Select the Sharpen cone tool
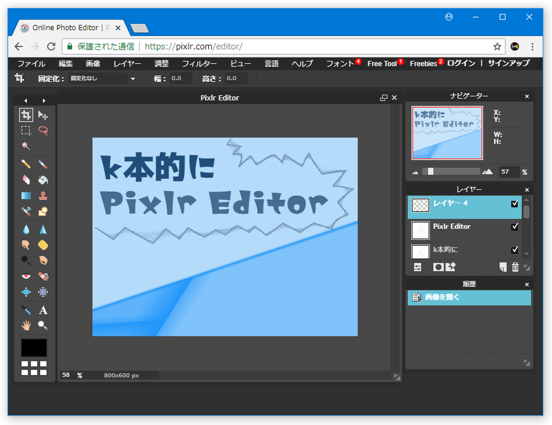552x425 pixels. 43,229
